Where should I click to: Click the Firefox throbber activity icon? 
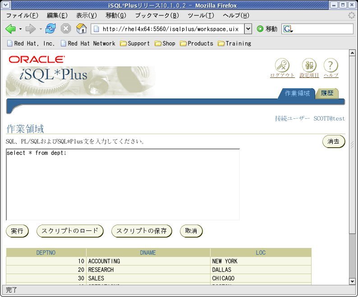point(352,15)
